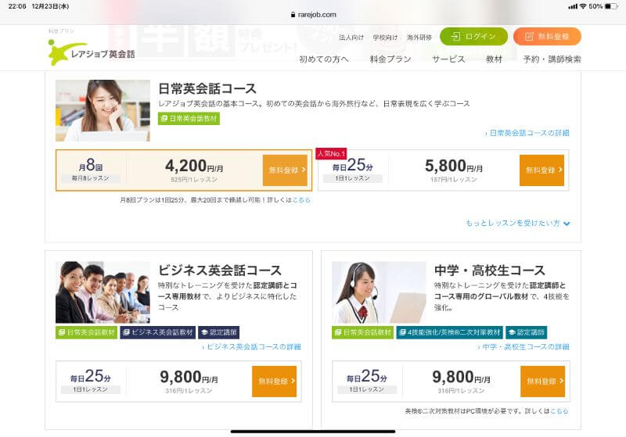Click the ビジネス英会話教材 tag
This screenshot has width=626, height=437.
coord(158,332)
